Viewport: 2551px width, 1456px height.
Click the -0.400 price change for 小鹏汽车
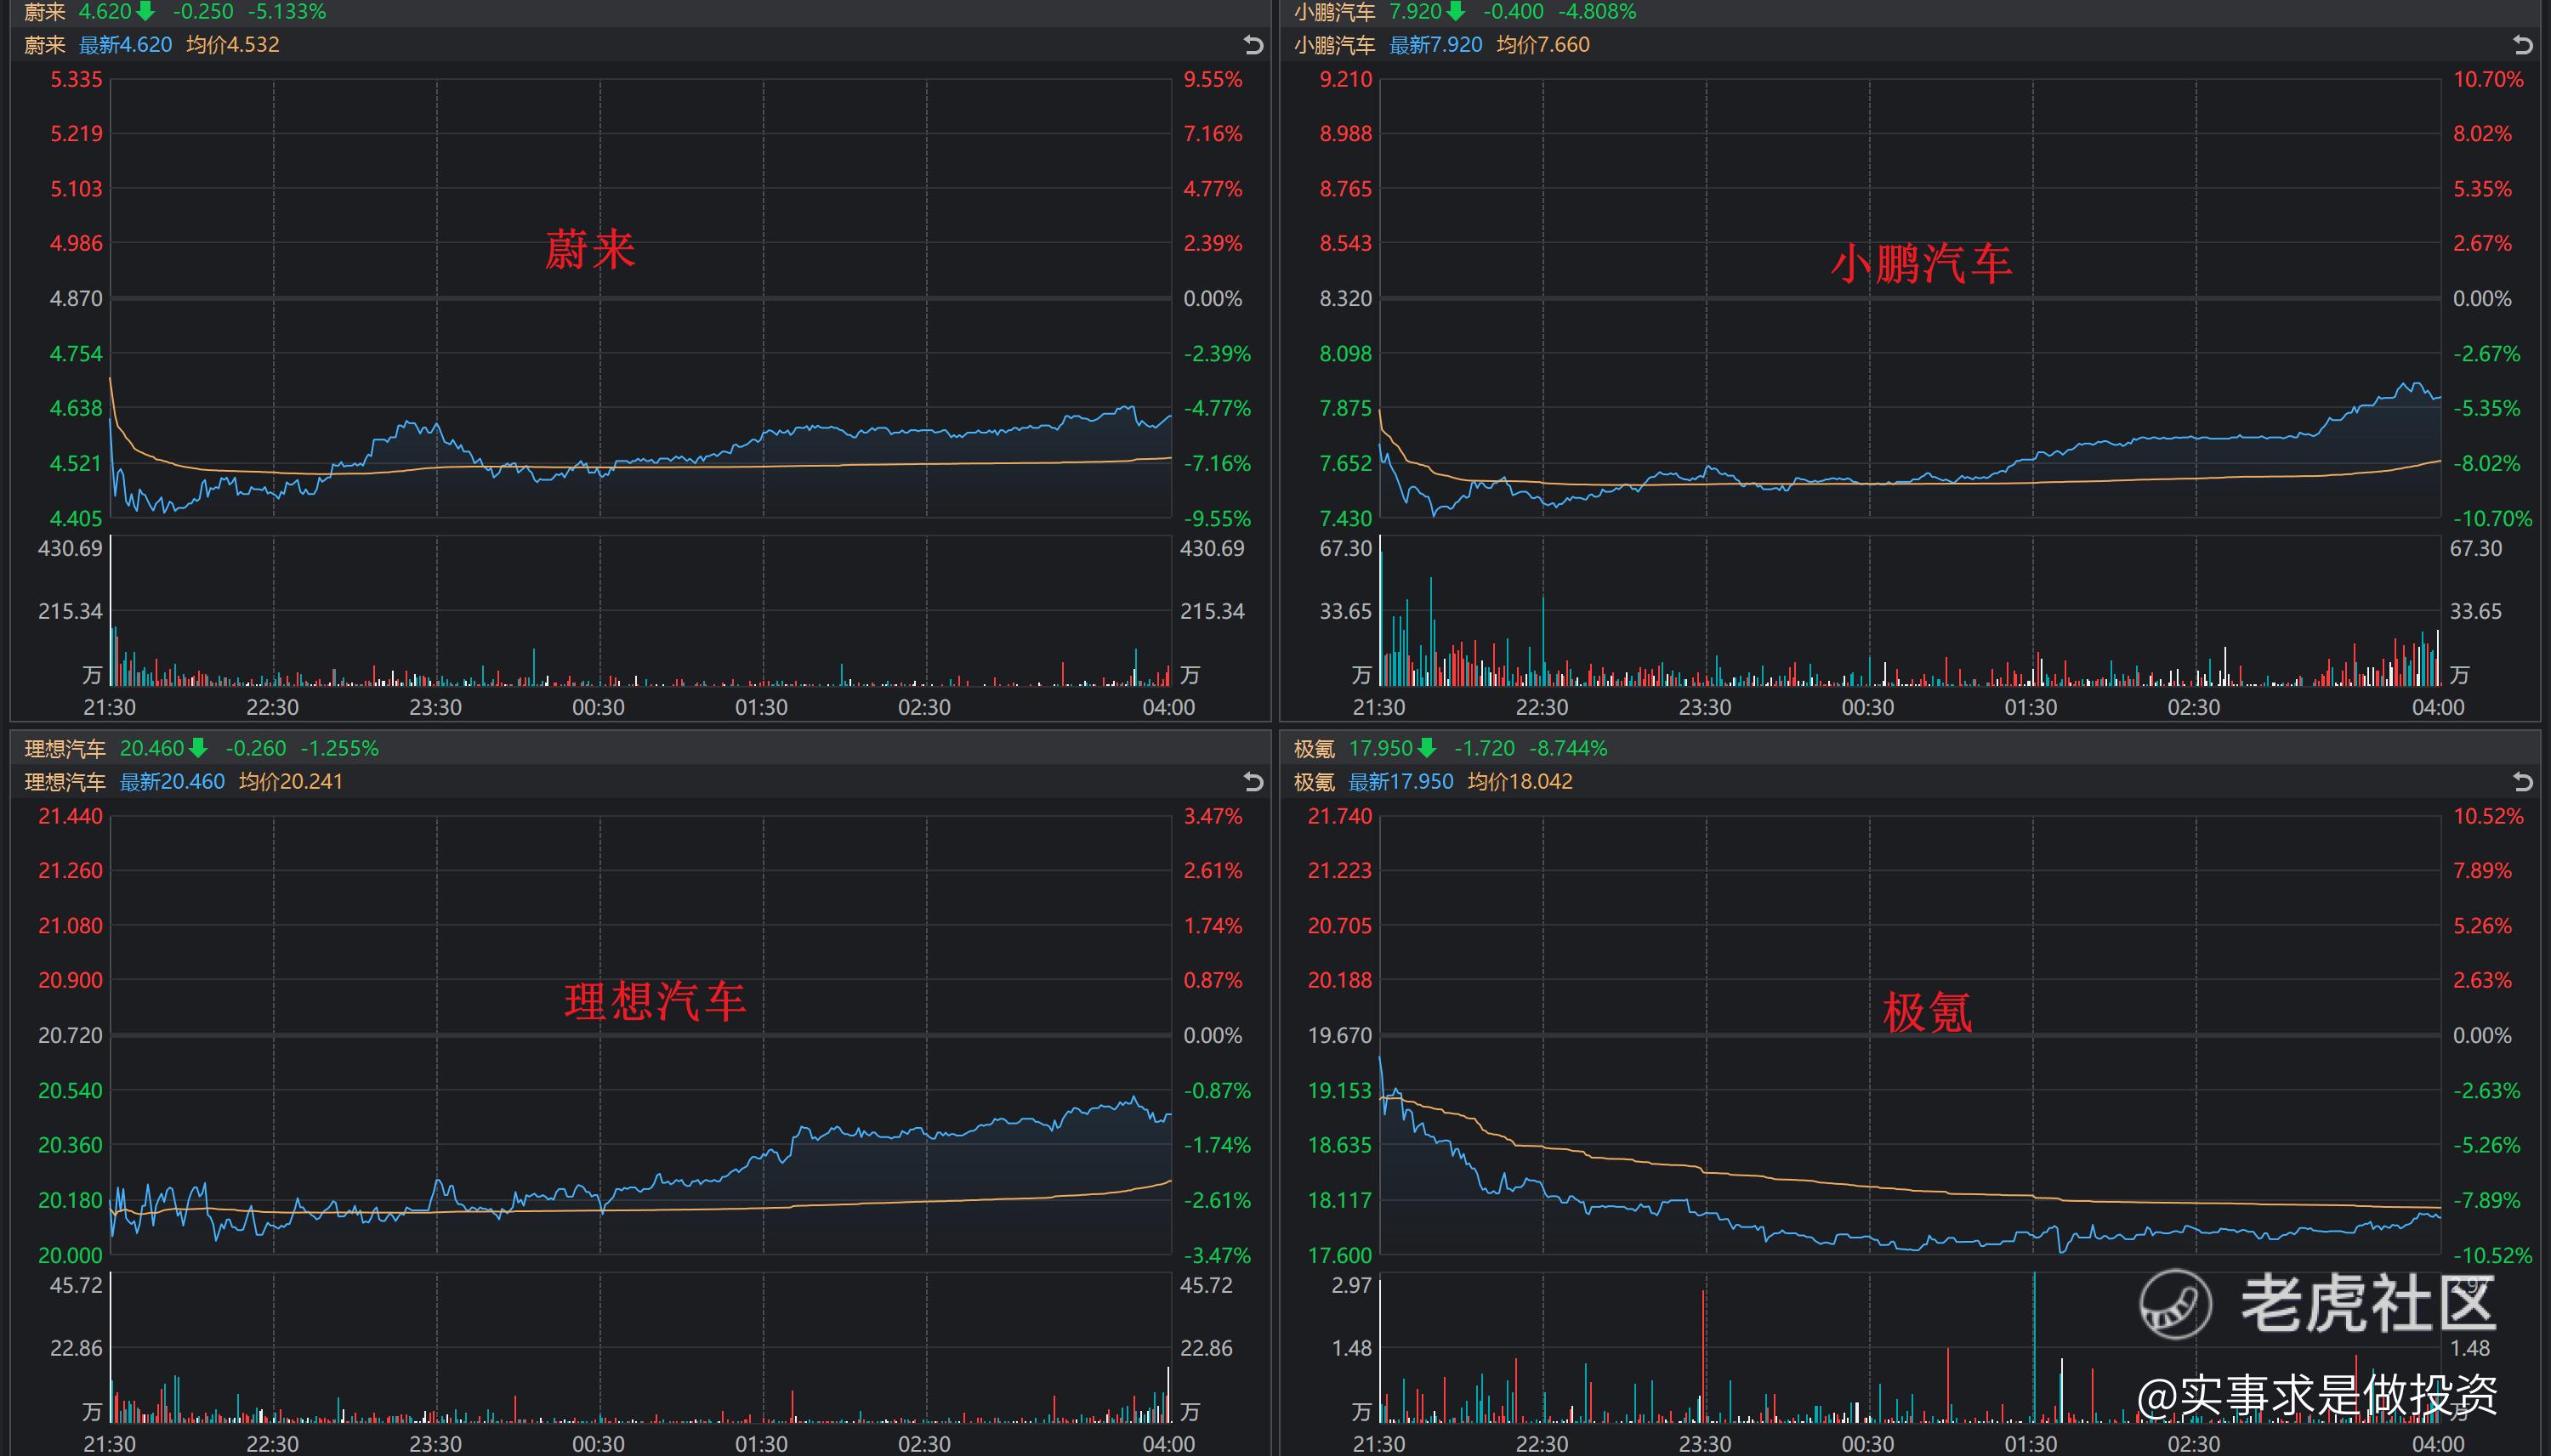coord(1513,11)
